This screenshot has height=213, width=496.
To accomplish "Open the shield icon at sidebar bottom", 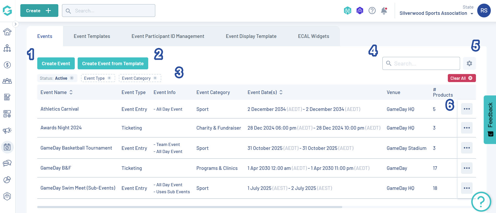I will 7,196.
